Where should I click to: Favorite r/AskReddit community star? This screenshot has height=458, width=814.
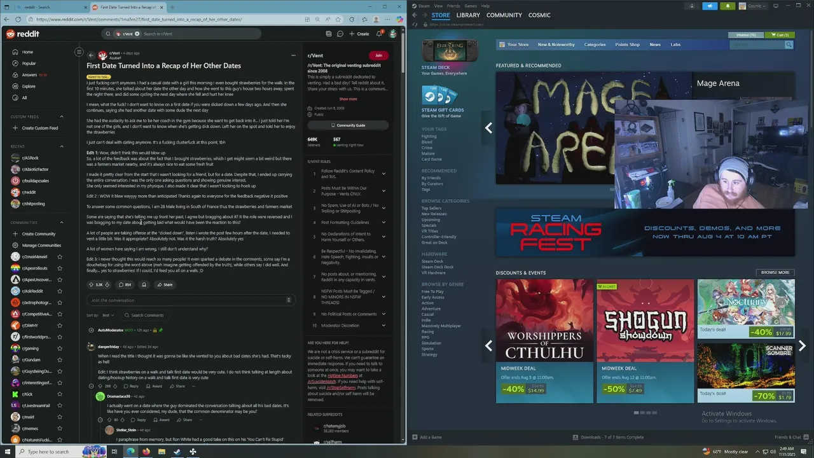(60, 291)
